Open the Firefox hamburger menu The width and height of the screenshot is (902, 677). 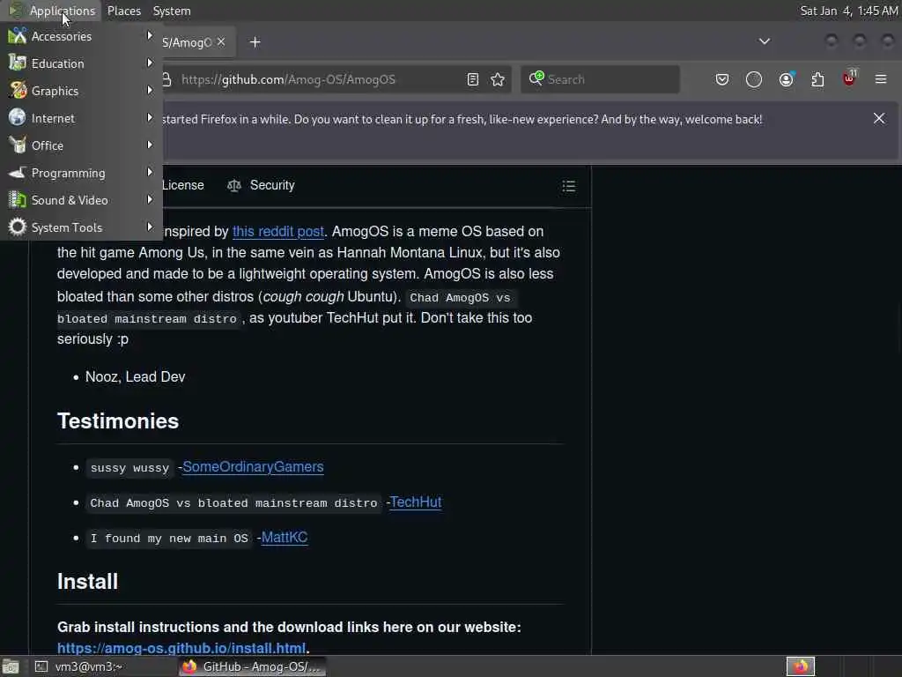pos(881,79)
